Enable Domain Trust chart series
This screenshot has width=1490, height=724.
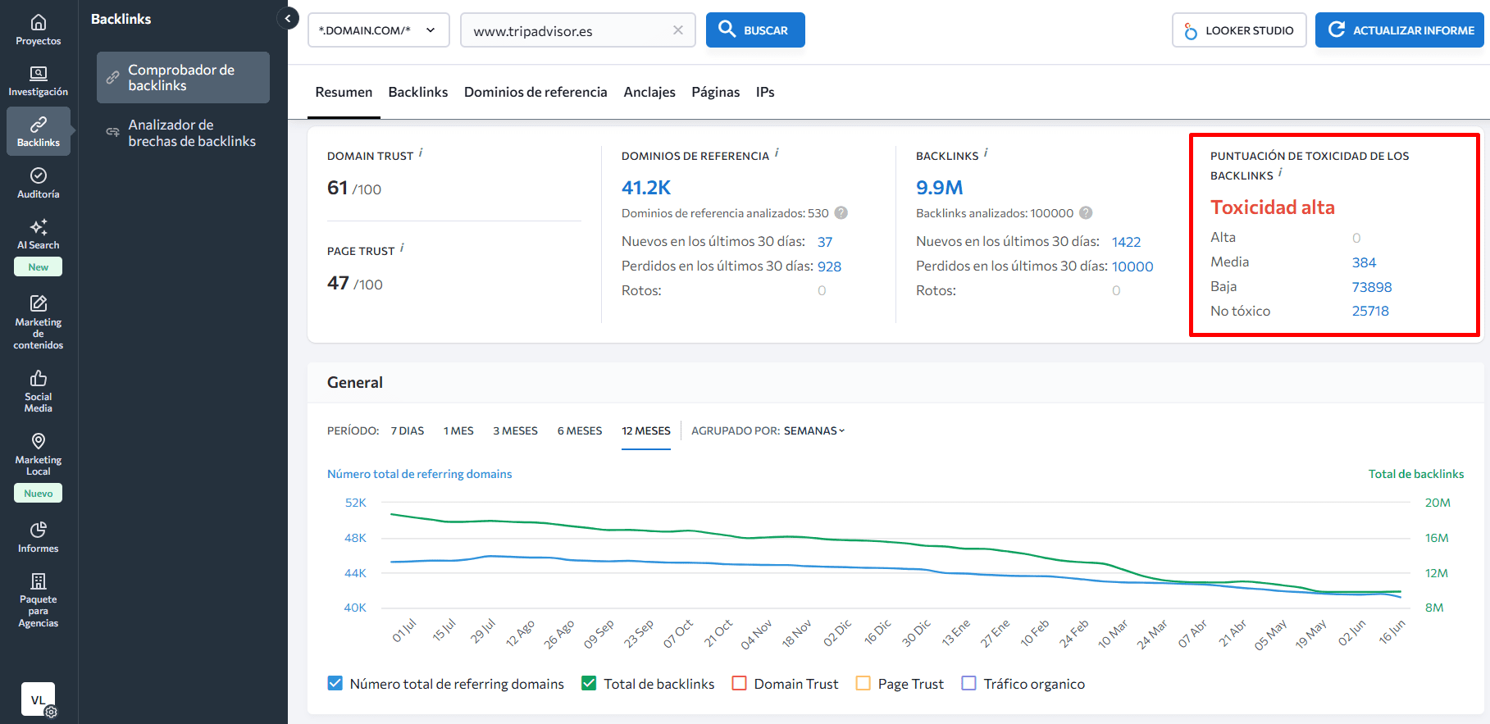click(x=739, y=683)
